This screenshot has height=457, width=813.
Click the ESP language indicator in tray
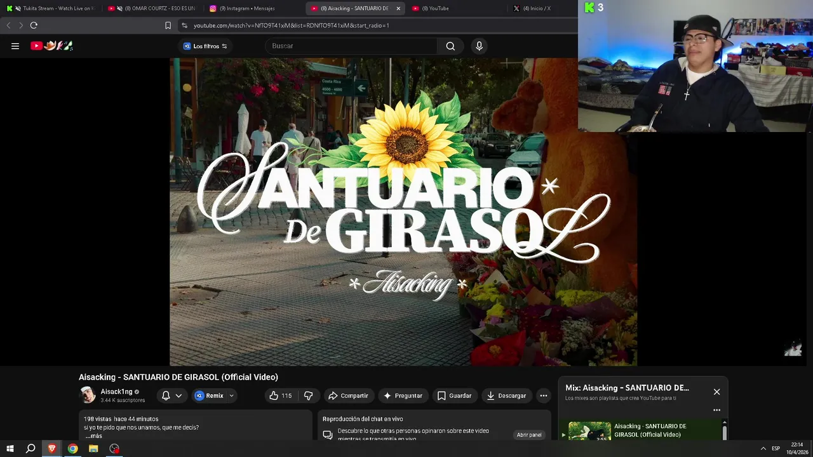point(776,449)
